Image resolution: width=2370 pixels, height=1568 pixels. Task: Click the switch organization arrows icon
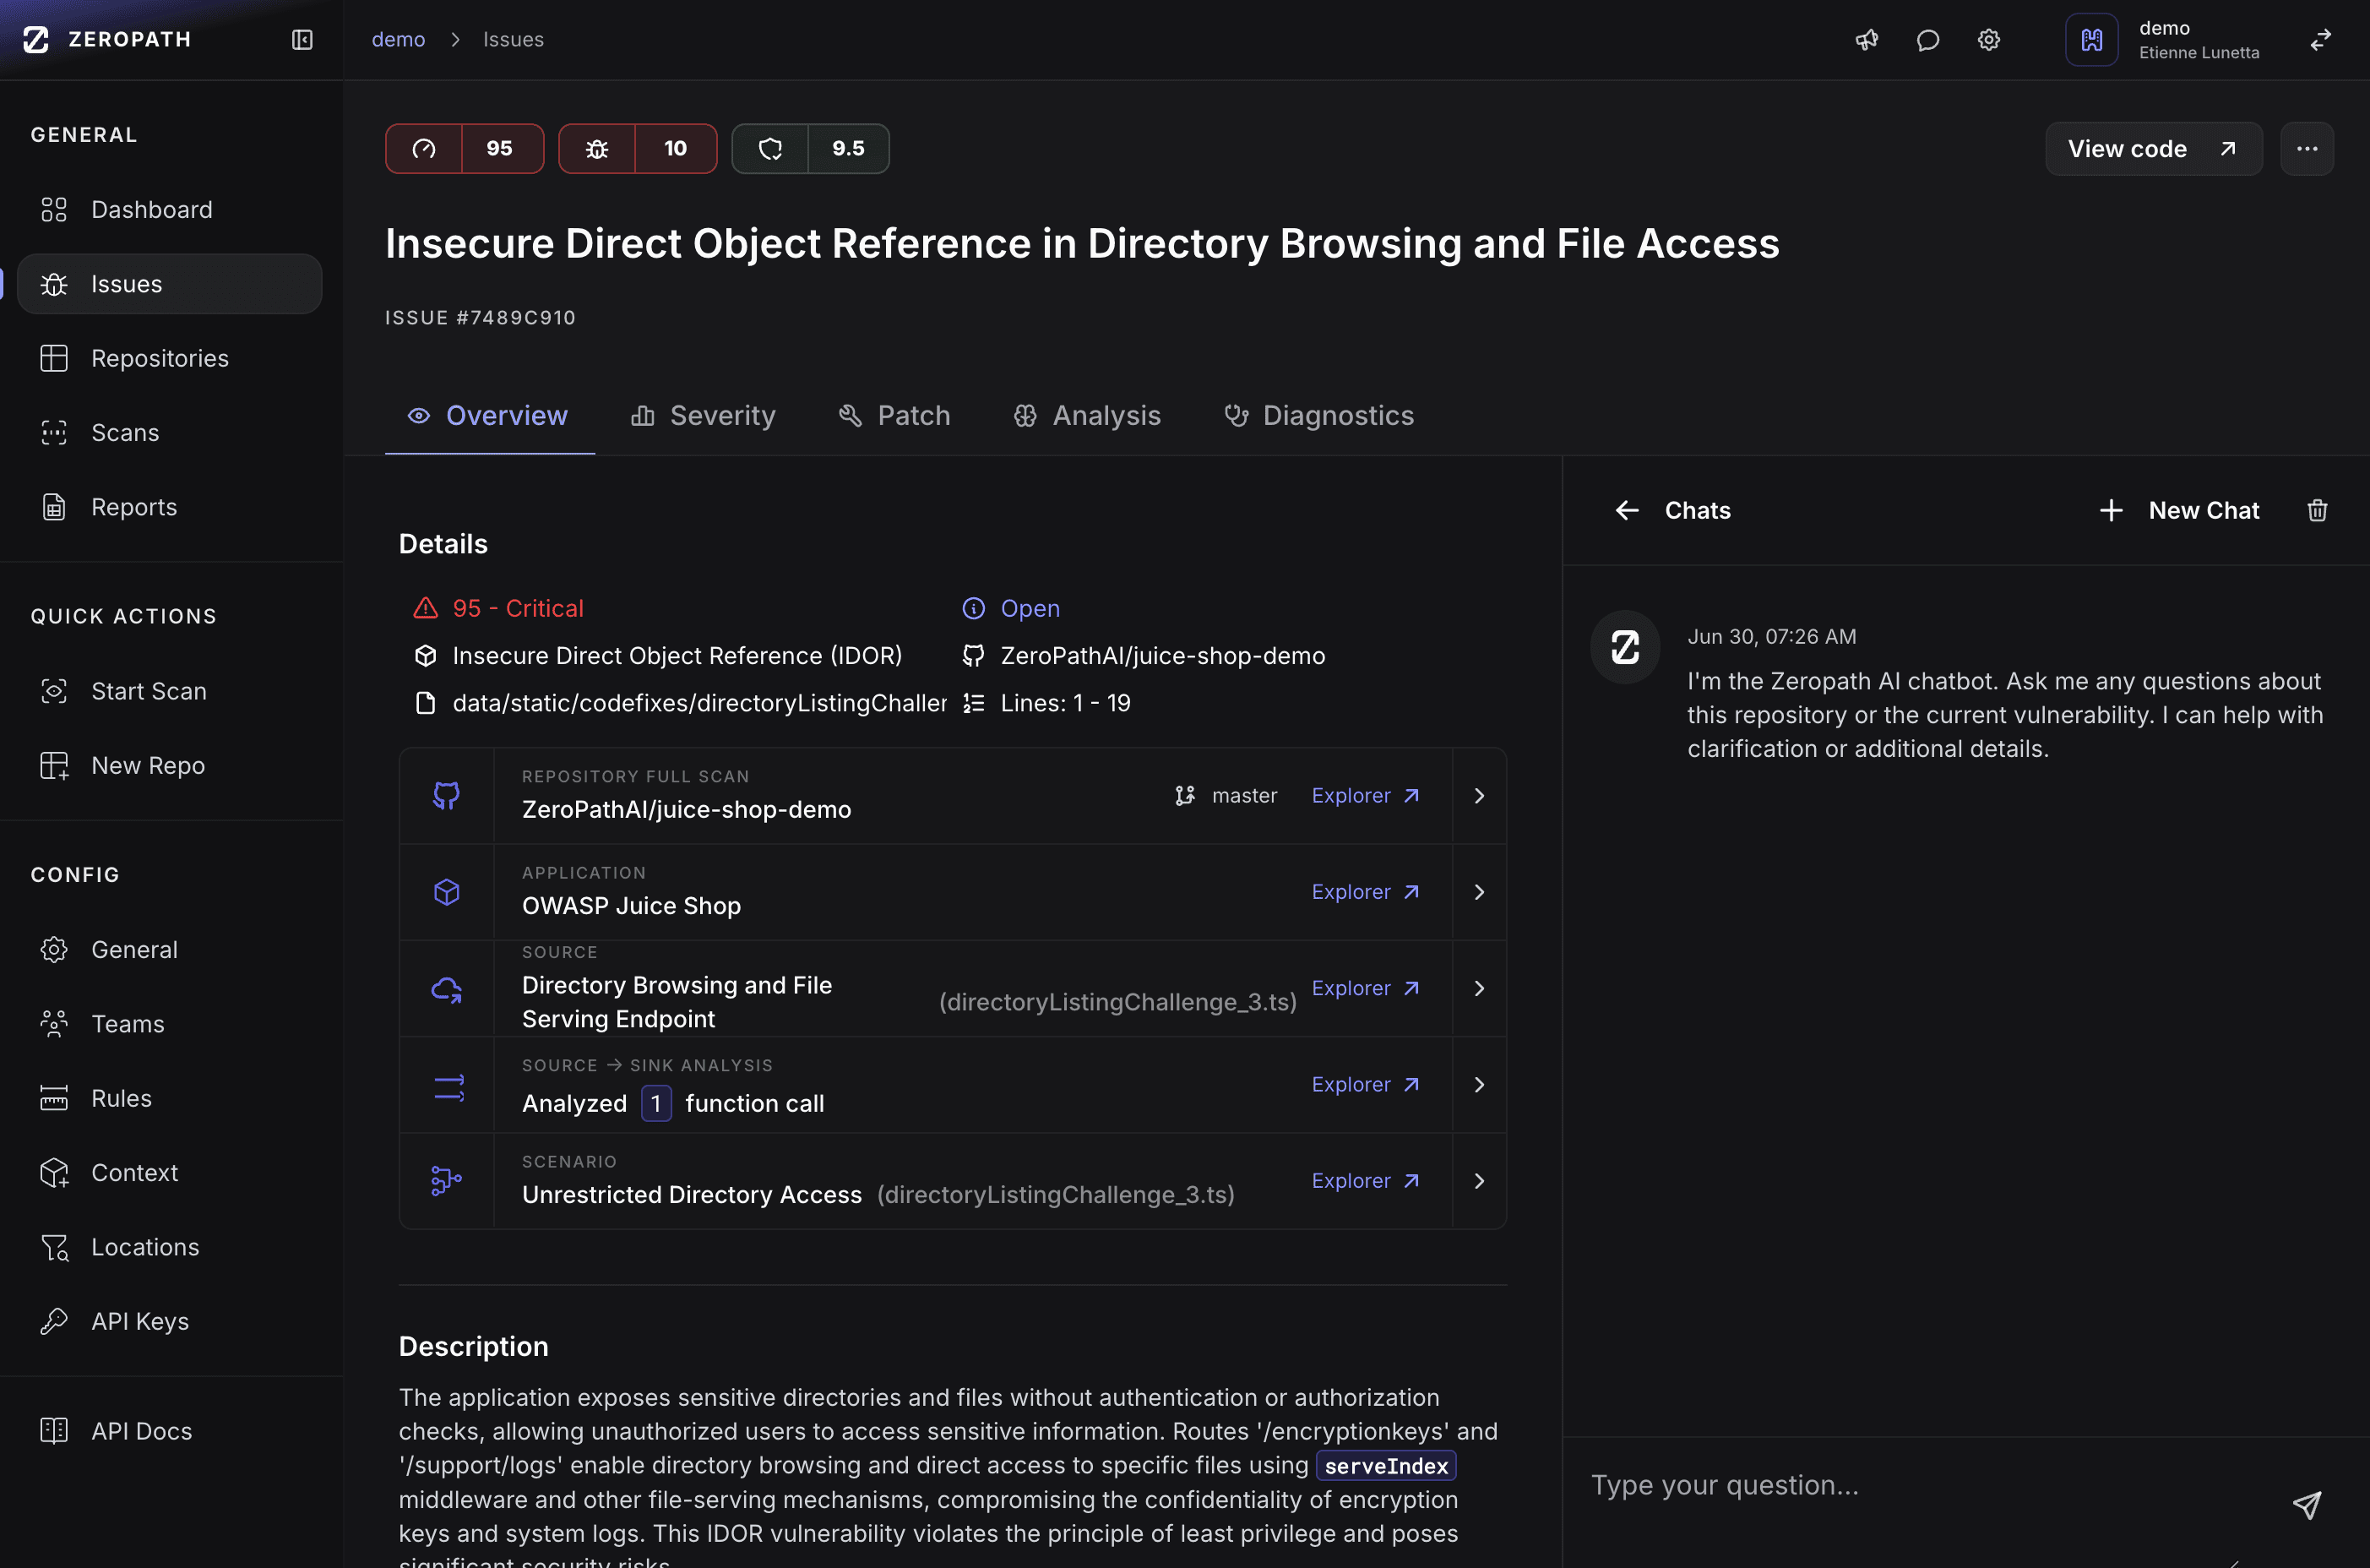click(2320, 40)
